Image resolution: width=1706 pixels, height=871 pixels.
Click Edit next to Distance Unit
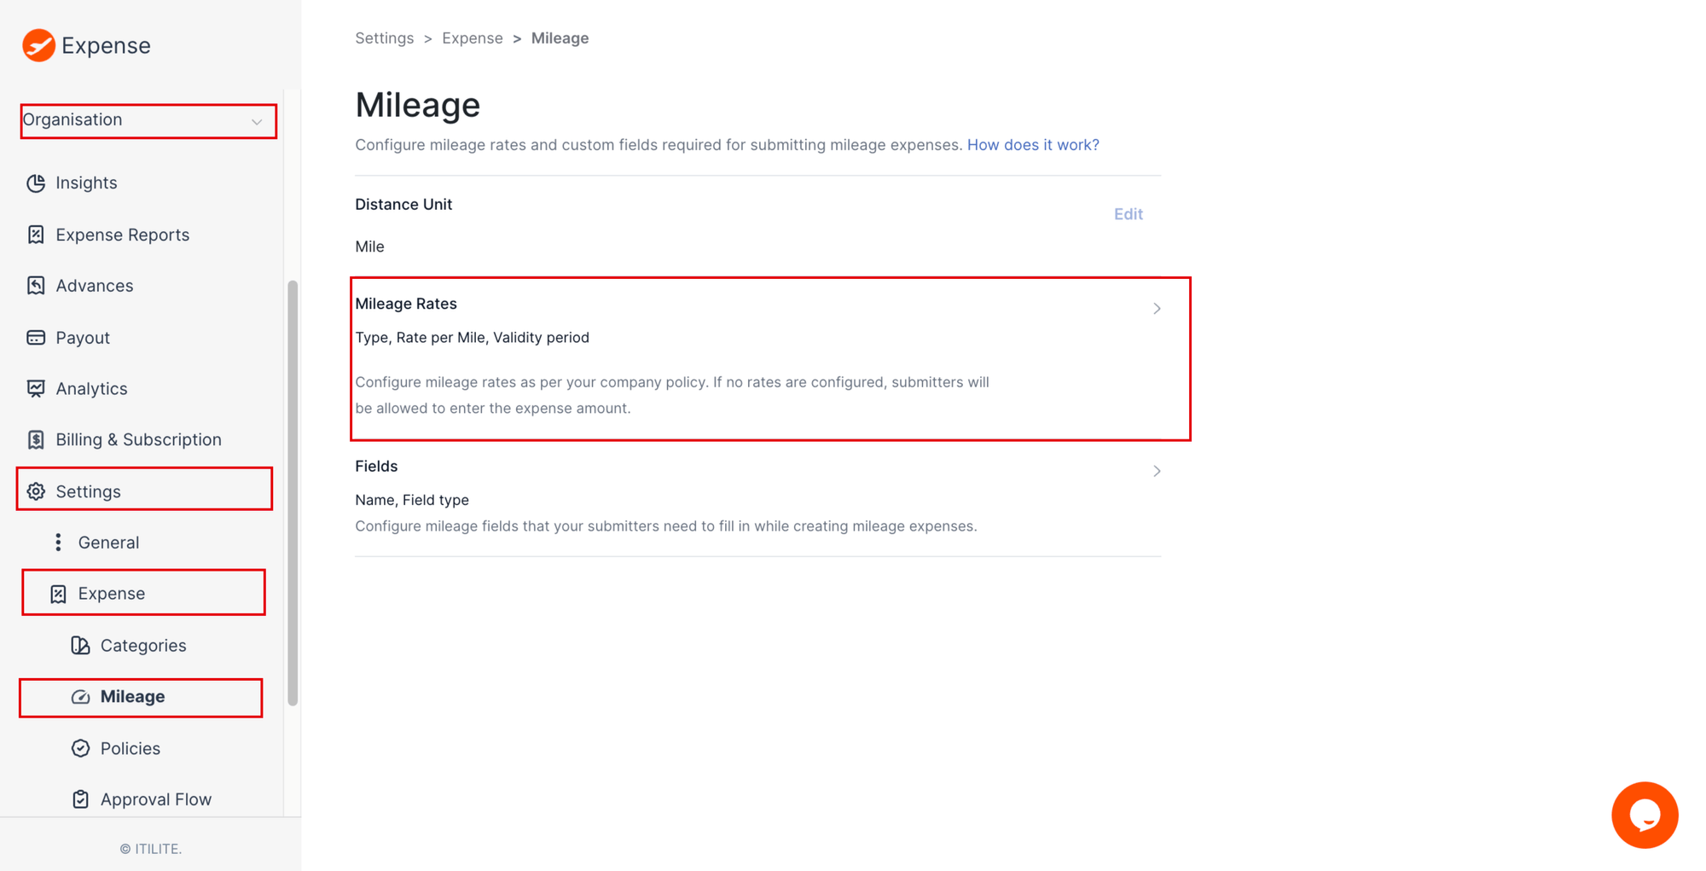click(1128, 214)
